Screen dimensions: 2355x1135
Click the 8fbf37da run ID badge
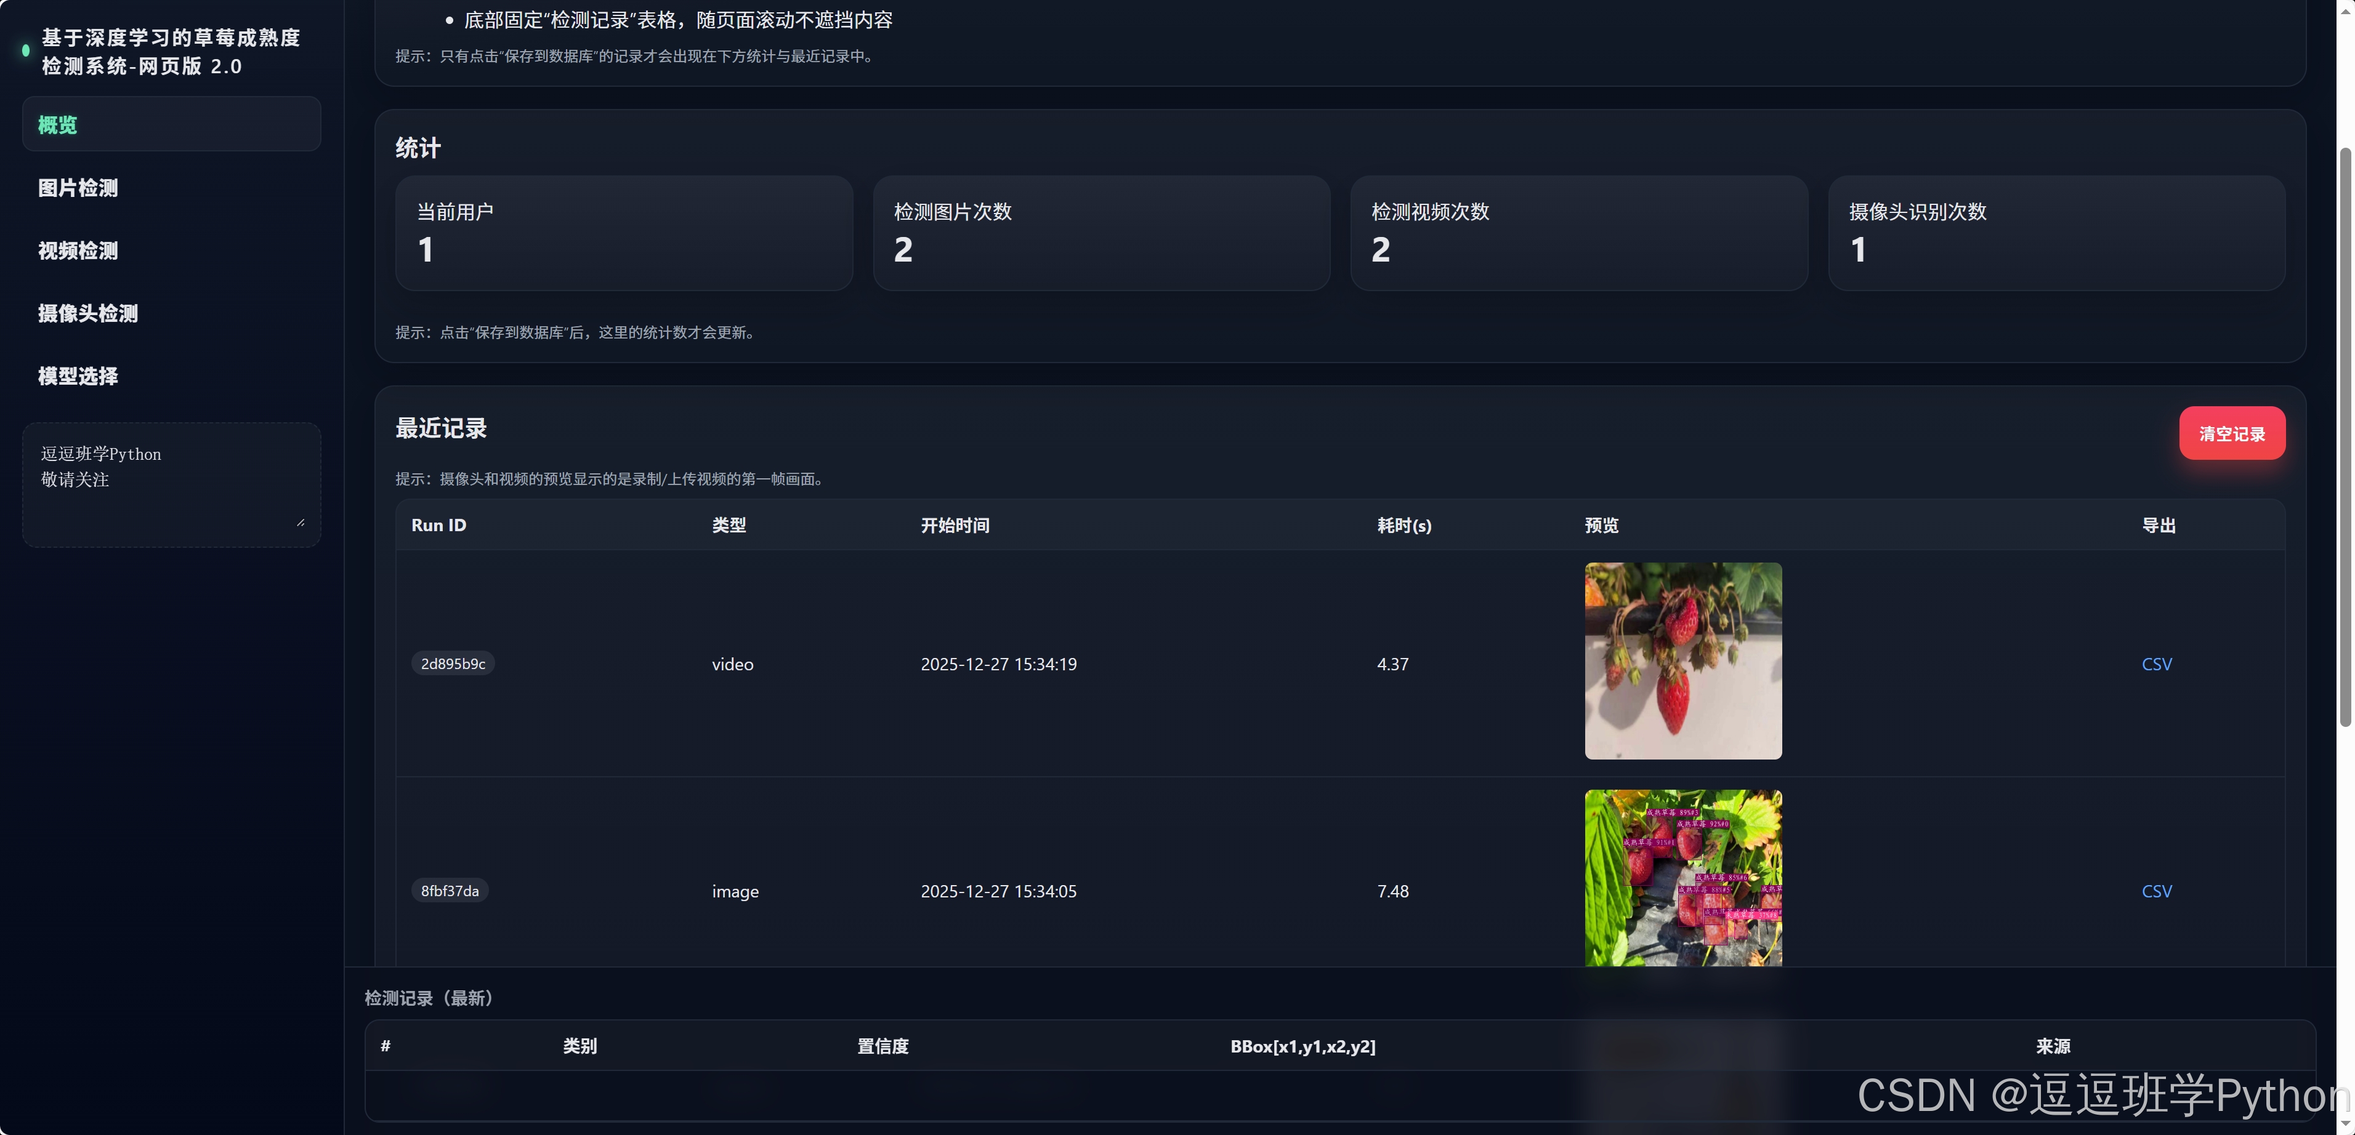pos(449,891)
